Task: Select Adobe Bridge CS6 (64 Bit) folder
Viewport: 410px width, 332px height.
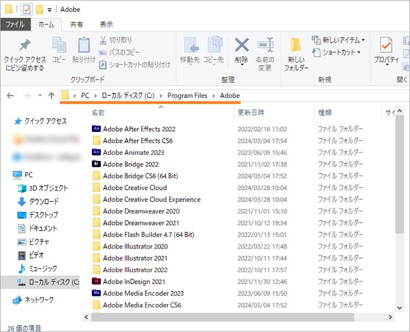Action: coord(135,176)
